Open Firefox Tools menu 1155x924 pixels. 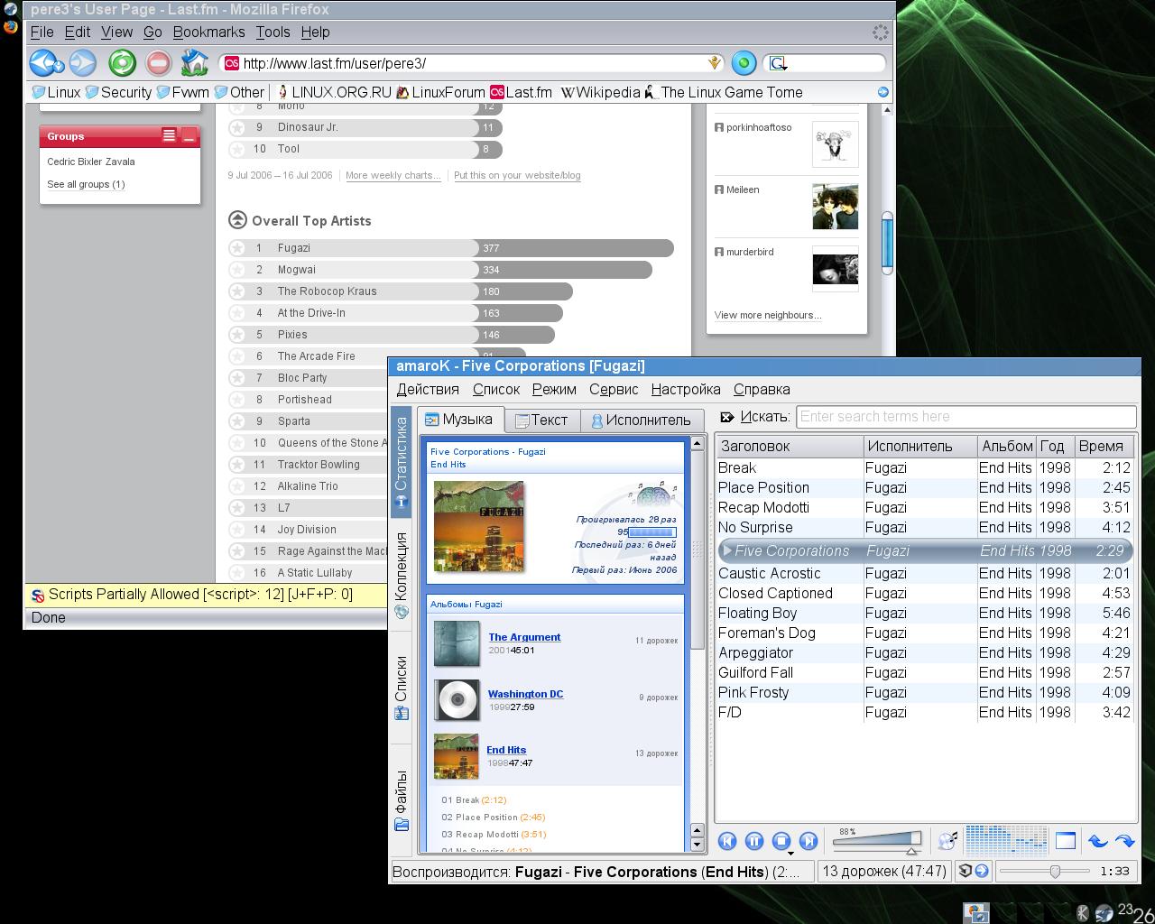click(273, 32)
